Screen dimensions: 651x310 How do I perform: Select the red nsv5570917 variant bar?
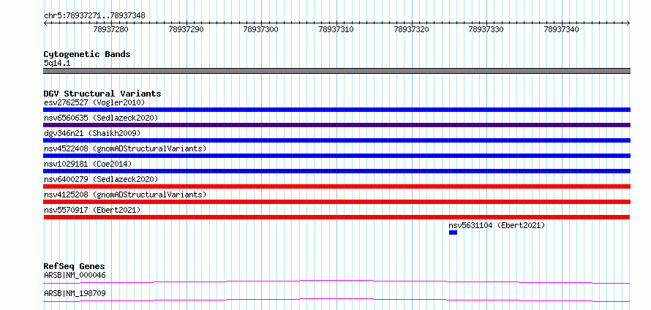tap(336, 217)
